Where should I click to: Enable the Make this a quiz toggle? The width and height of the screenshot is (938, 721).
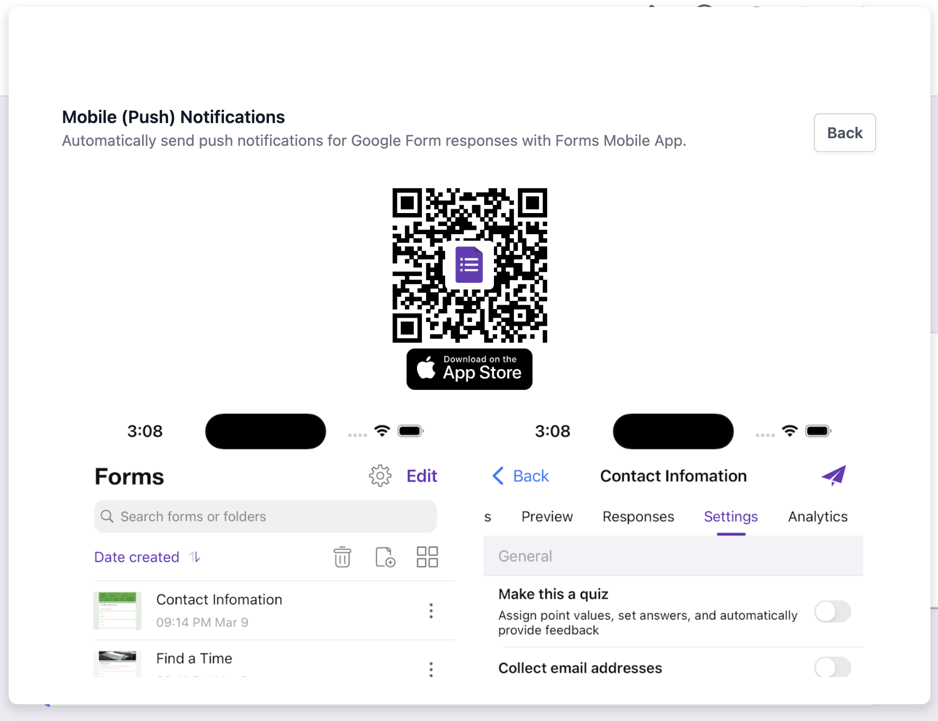pos(833,612)
